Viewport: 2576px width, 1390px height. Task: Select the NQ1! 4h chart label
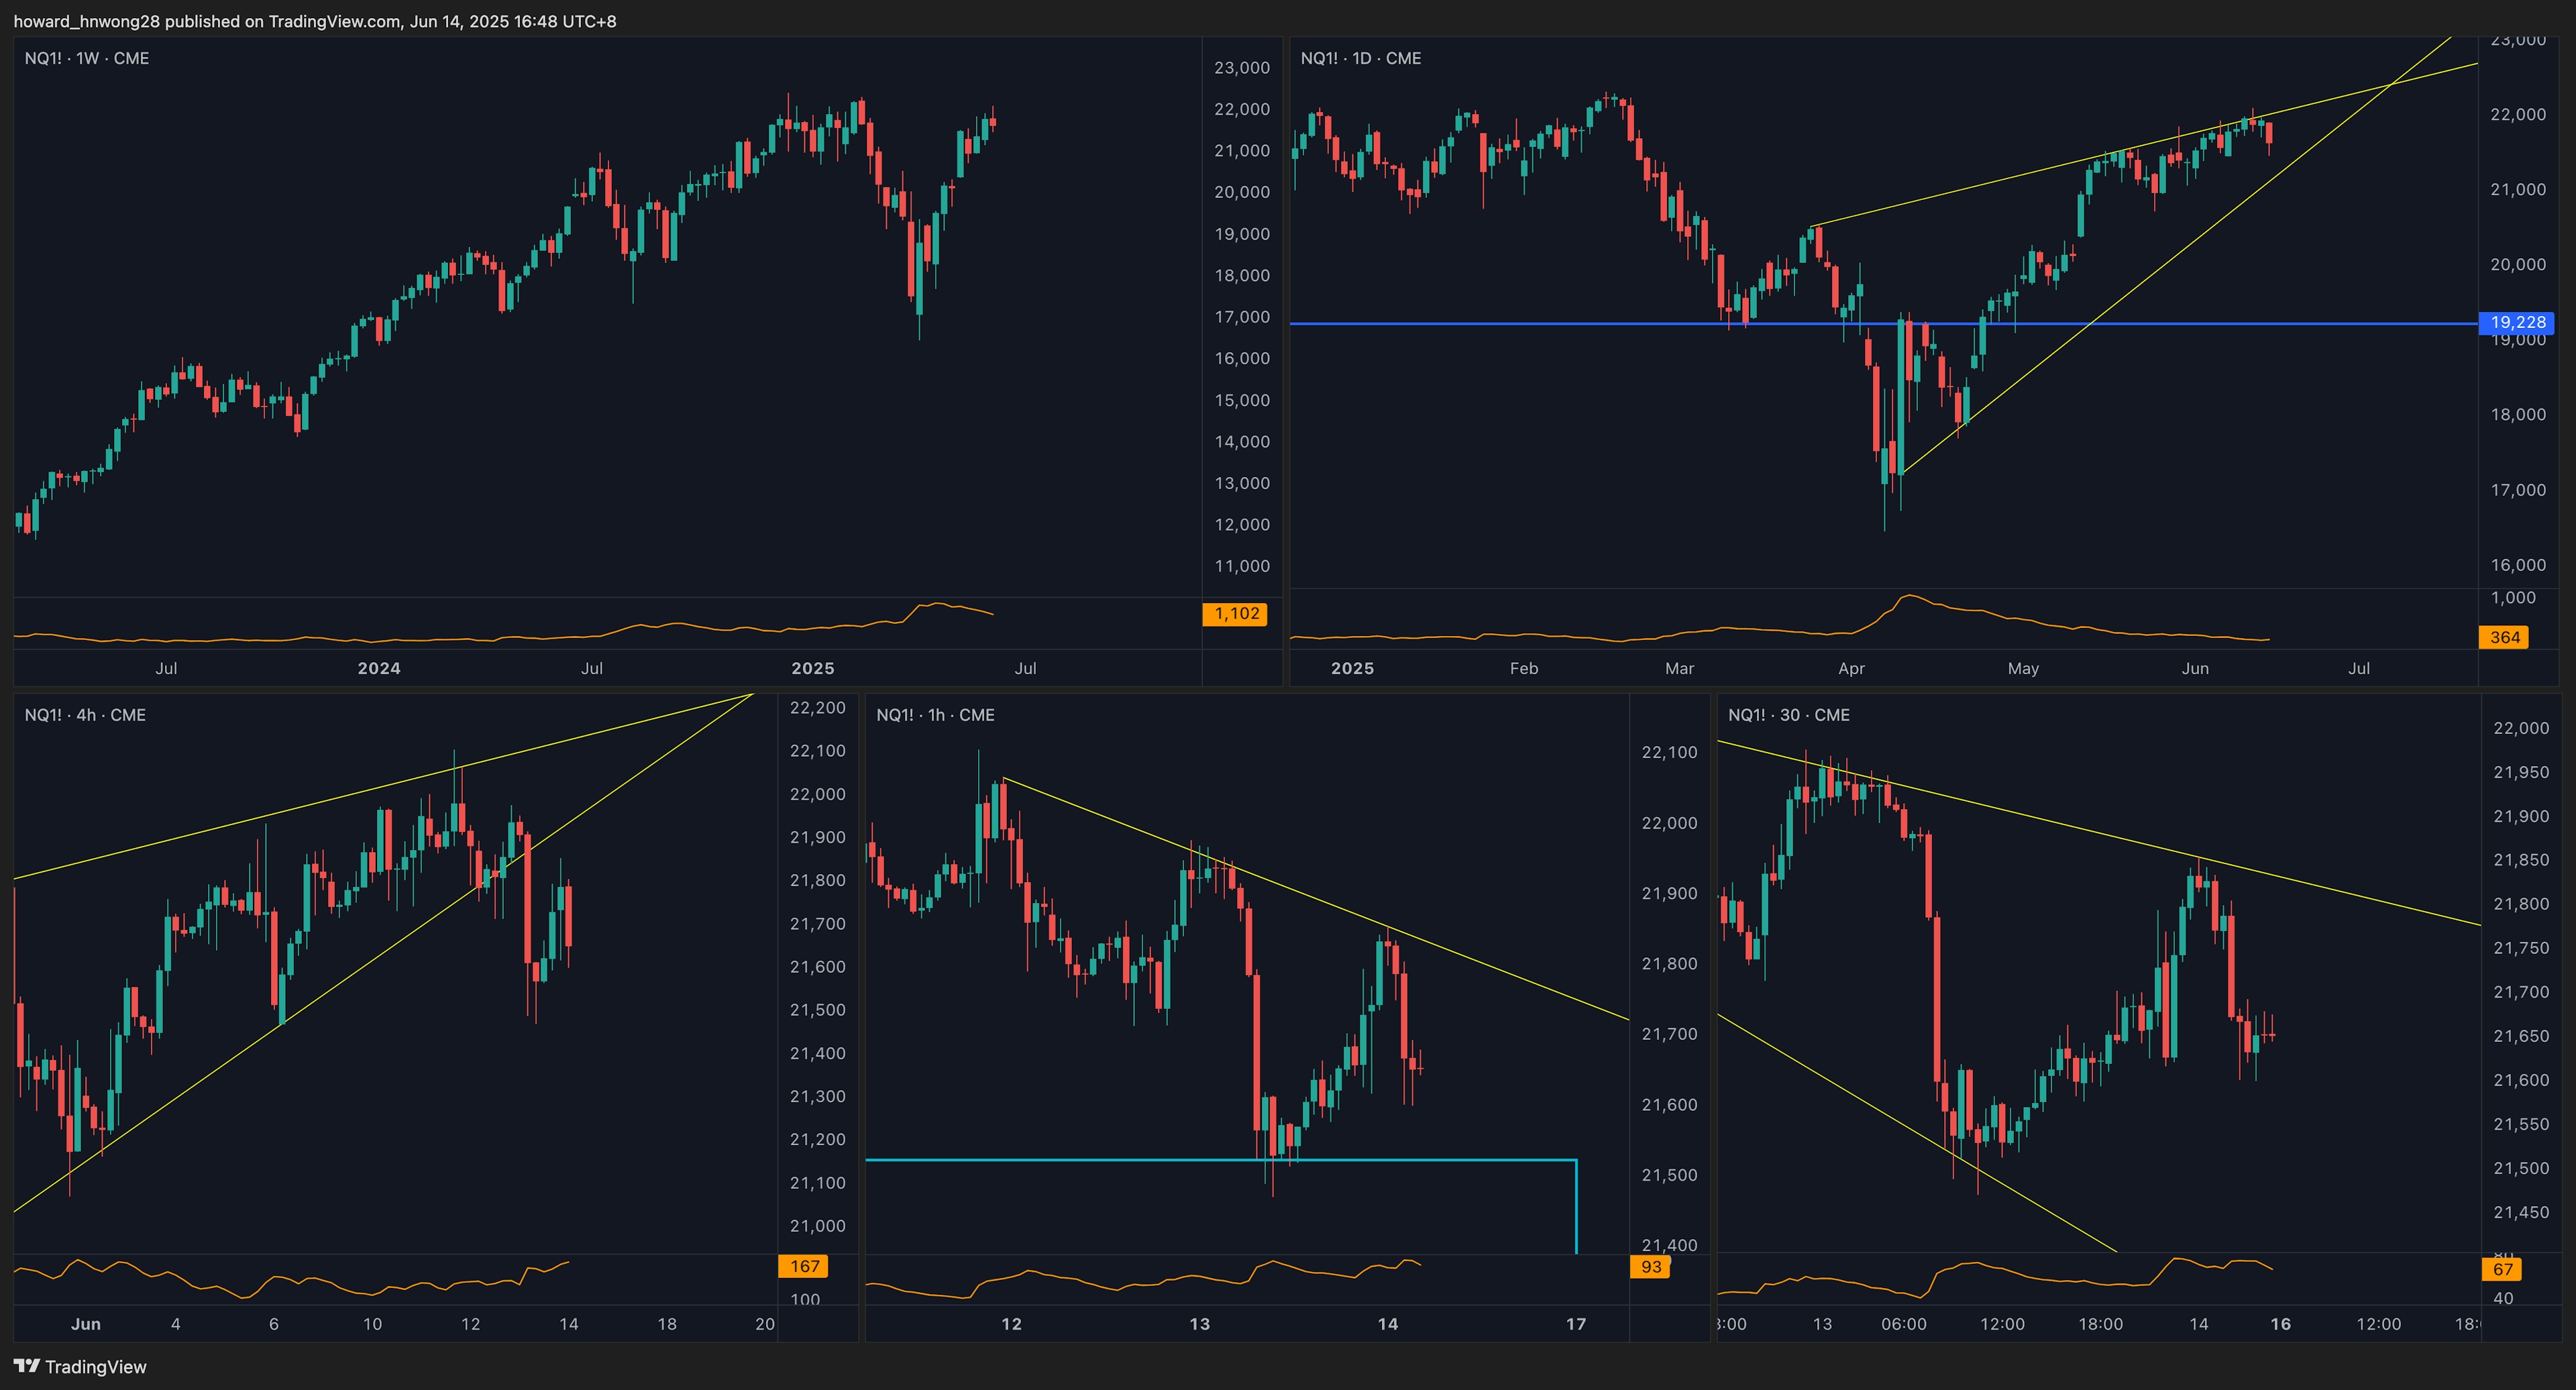point(85,715)
